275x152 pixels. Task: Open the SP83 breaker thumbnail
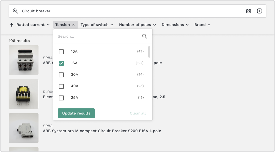(x=24, y=128)
